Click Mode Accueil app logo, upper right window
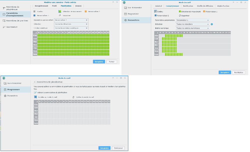Image resolution: width=250 pixels, height=152 pixels. click(x=124, y=3)
